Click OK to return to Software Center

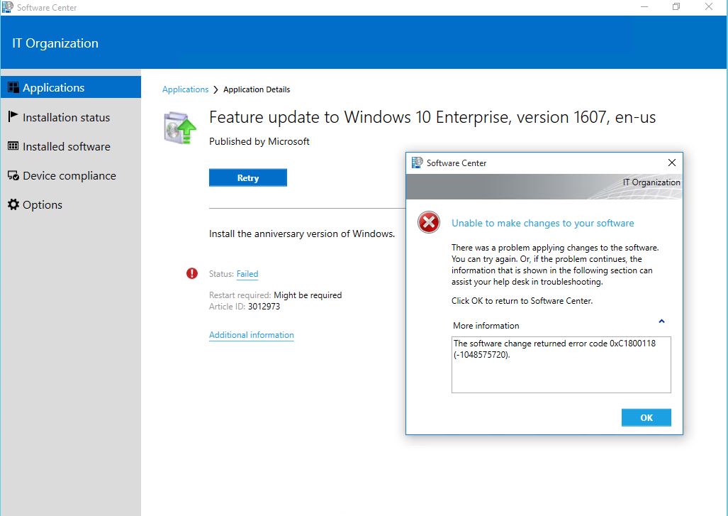(x=646, y=417)
